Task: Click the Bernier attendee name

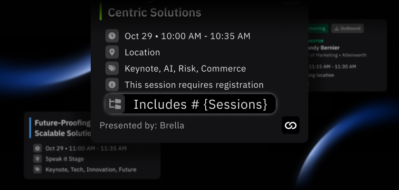Action: click(331, 47)
